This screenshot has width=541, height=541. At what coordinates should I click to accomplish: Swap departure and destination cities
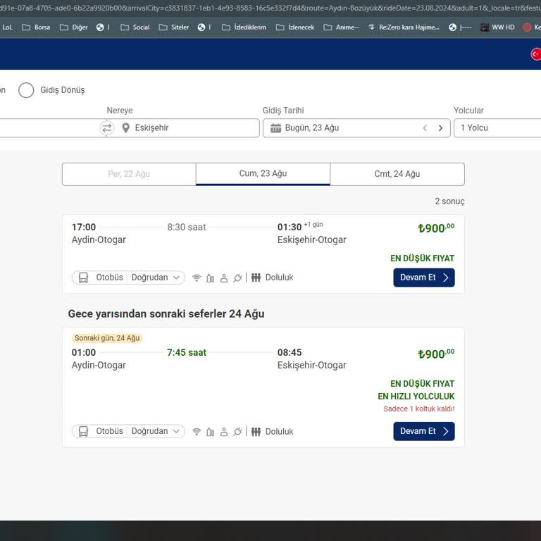(x=106, y=128)
